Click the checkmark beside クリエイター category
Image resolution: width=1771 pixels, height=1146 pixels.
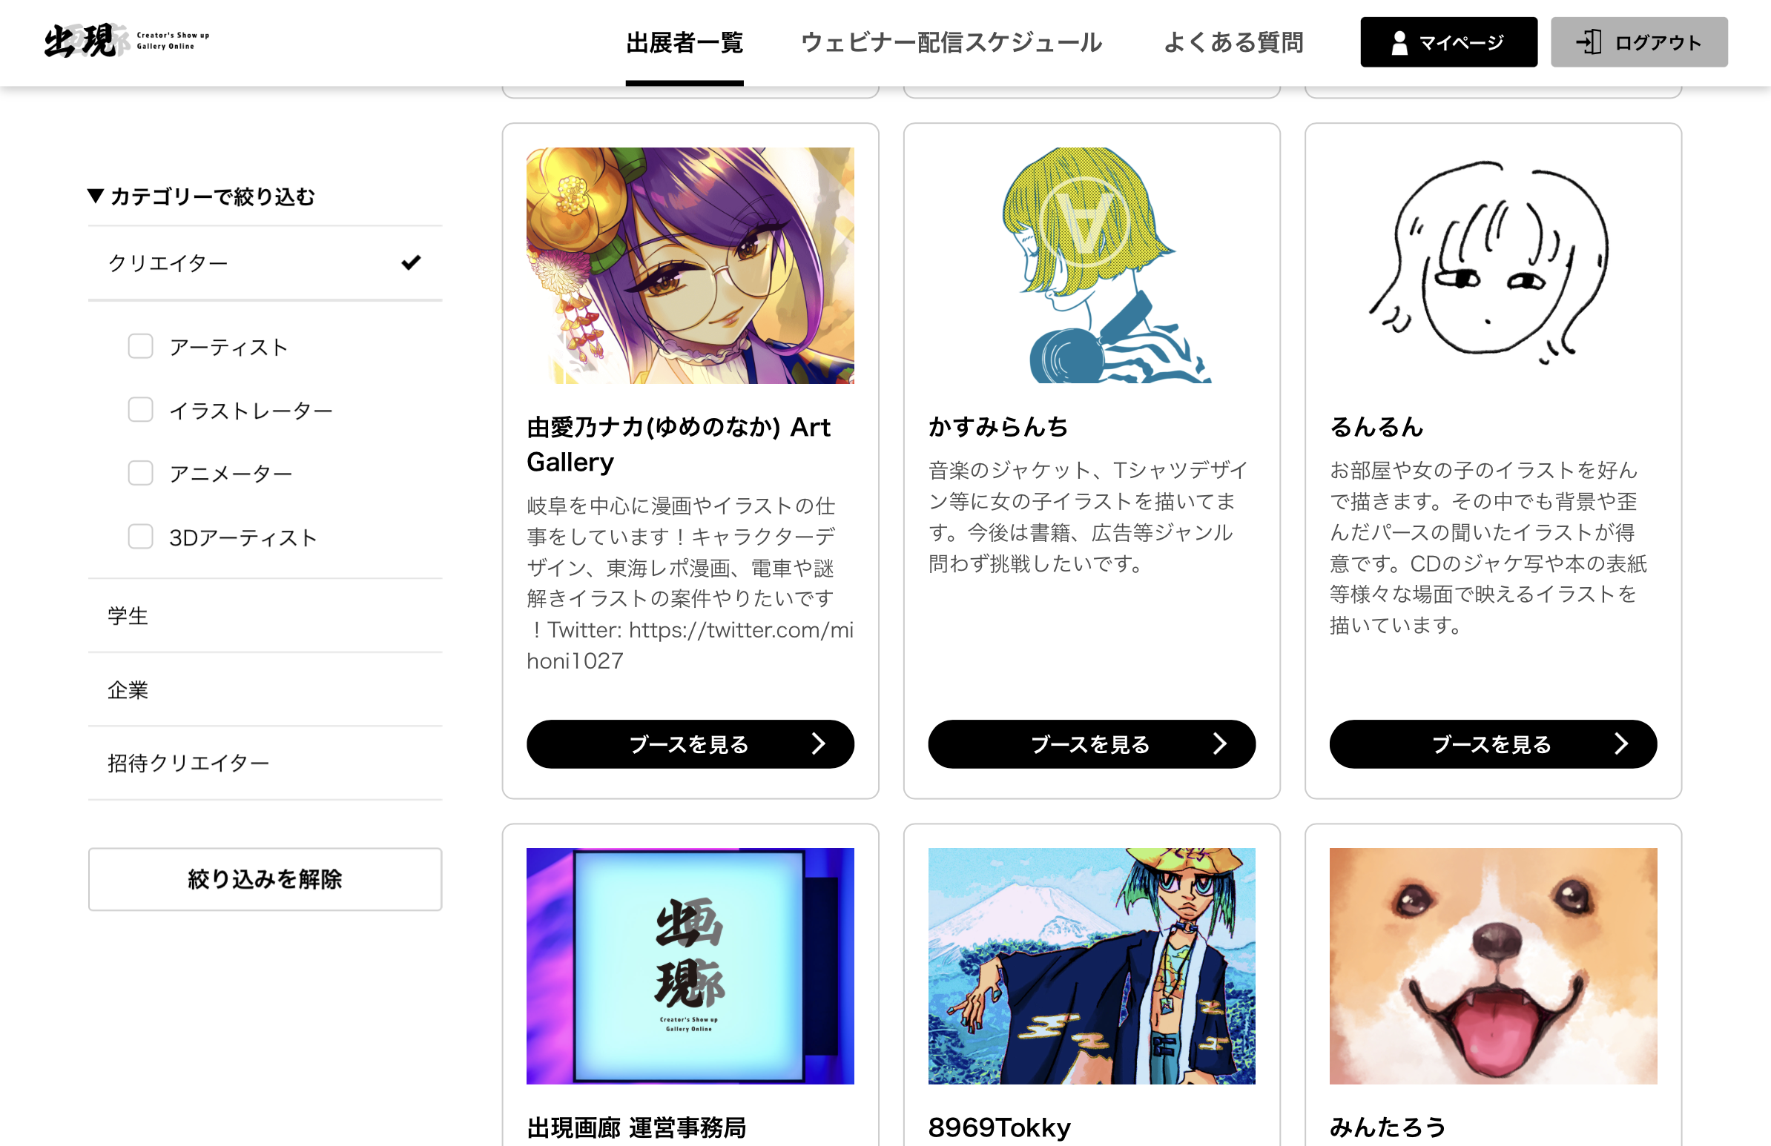[x=411, y=262]
